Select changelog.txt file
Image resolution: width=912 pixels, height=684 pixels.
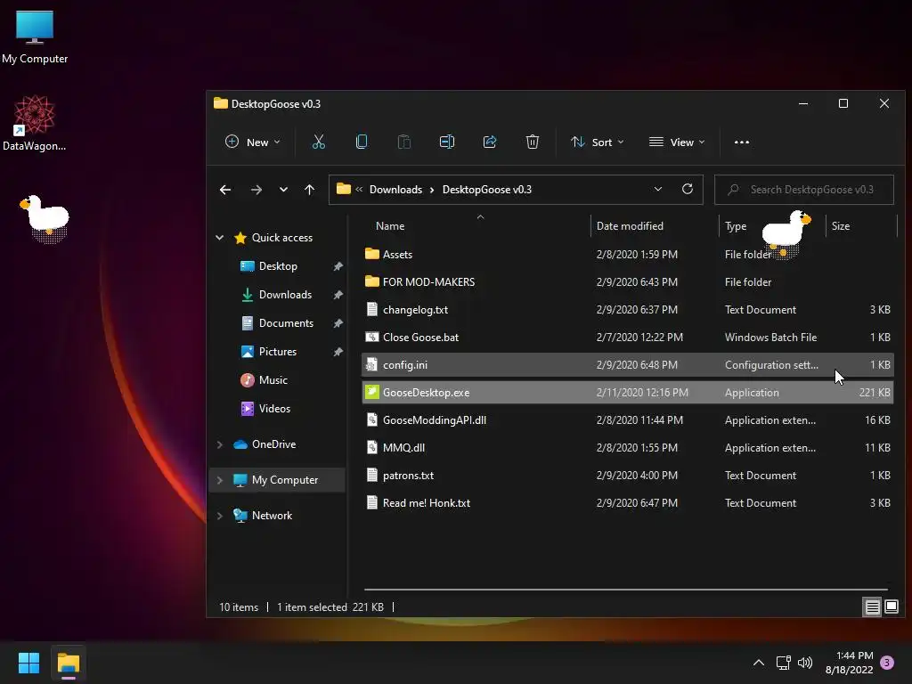[627, 309]
